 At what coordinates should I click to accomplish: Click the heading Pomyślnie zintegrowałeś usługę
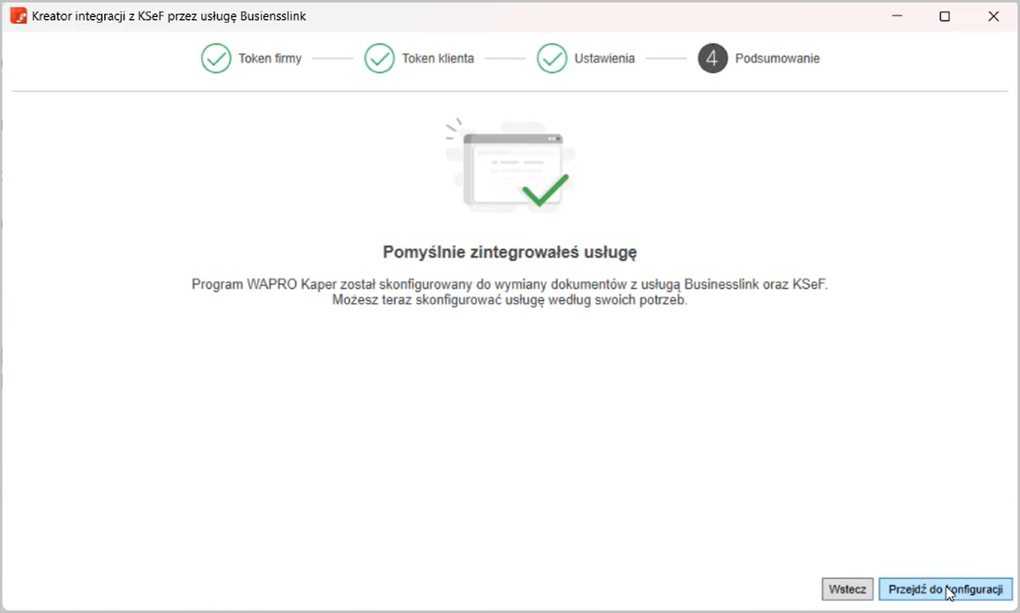(510, 252)
